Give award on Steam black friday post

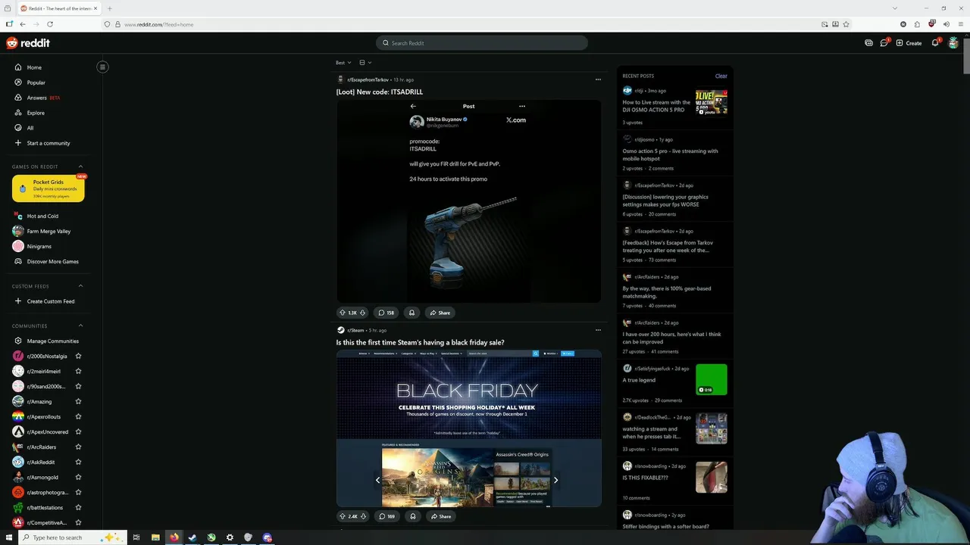pos(412,516)
